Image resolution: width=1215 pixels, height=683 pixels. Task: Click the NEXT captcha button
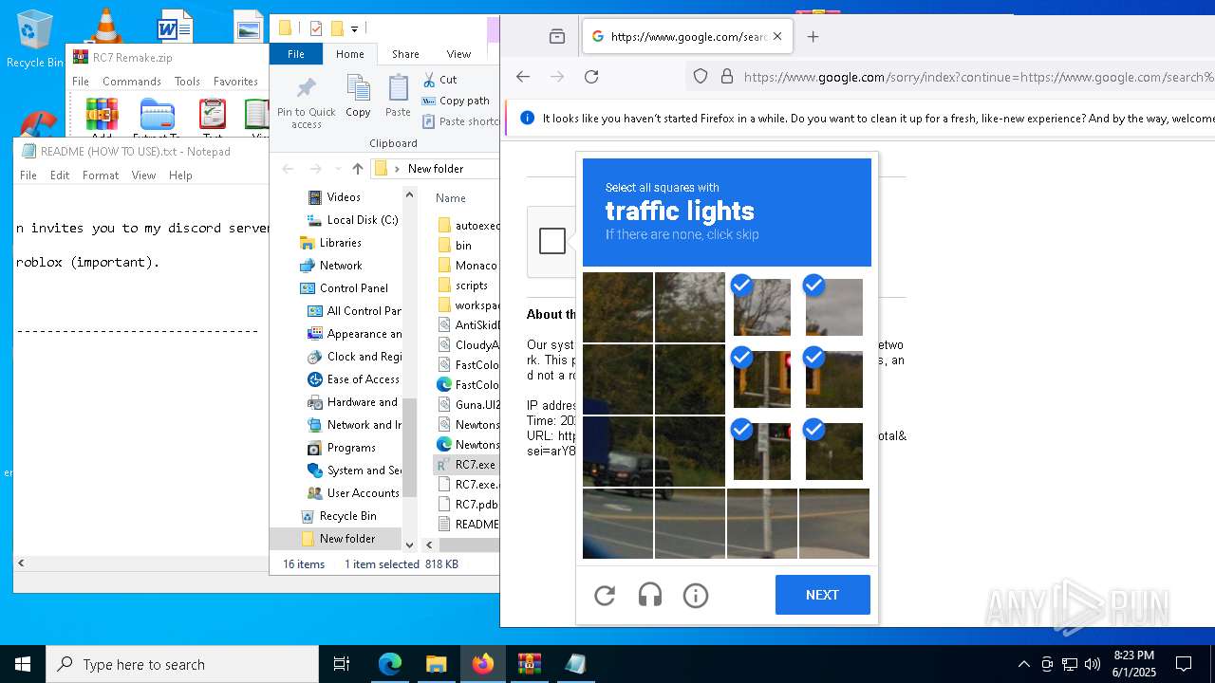click(822, 595)
